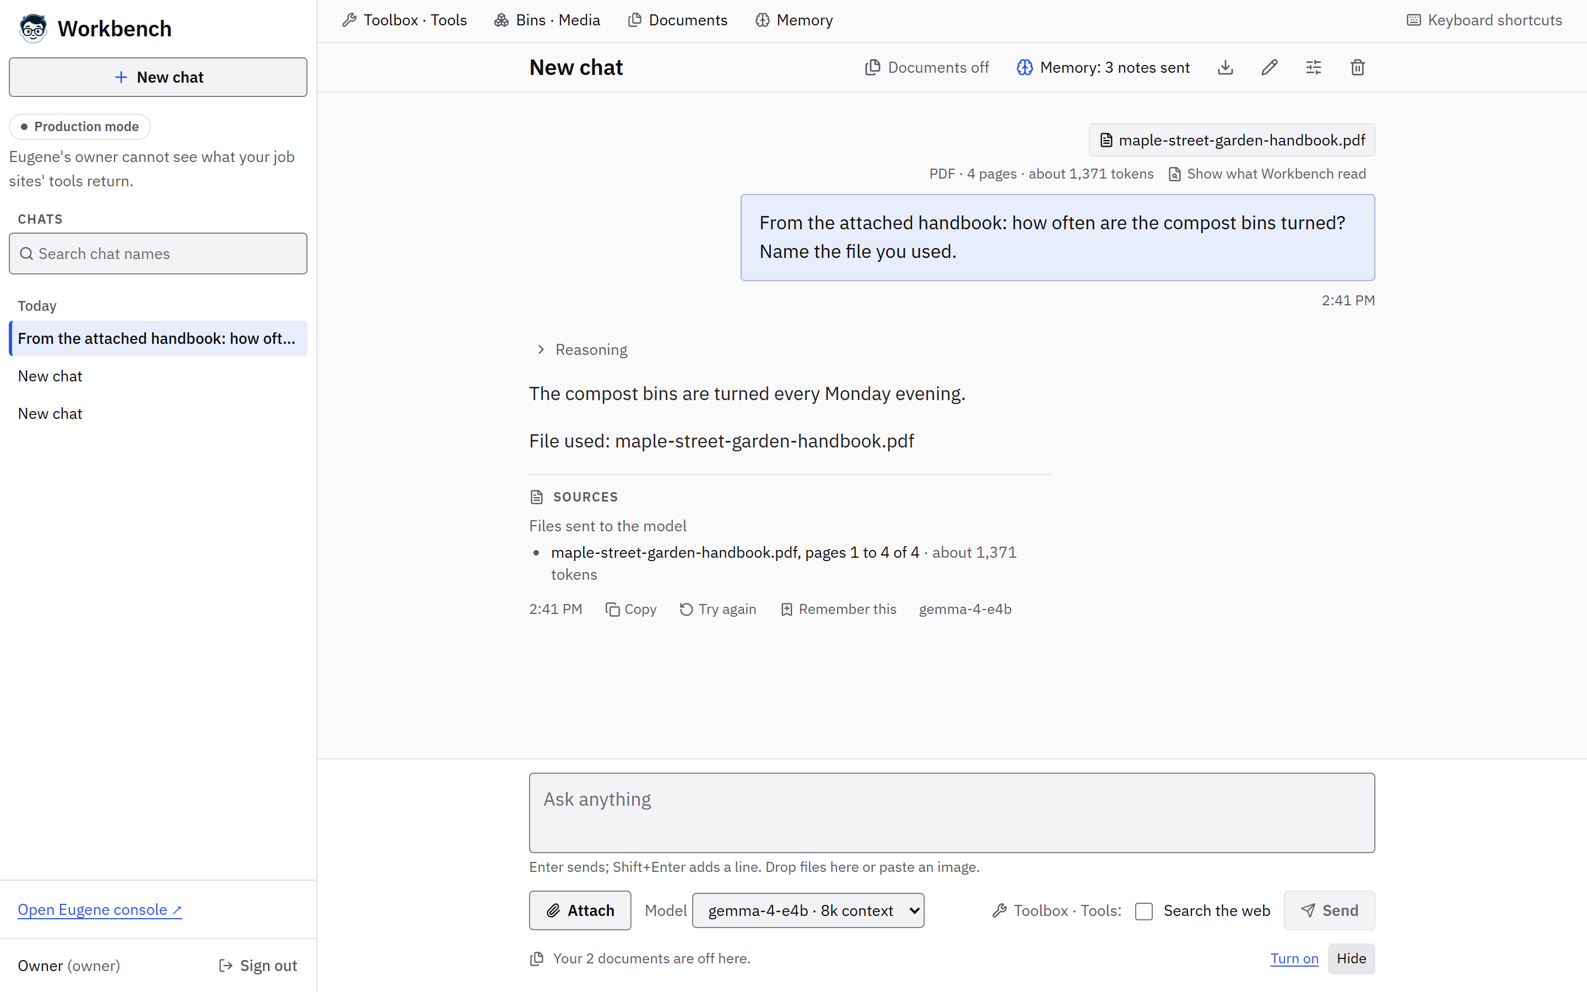Focus the Search chat names field

(158, 254)
